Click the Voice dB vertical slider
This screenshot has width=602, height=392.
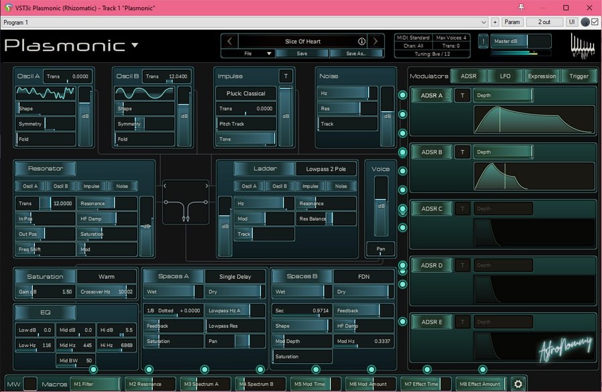381,206
